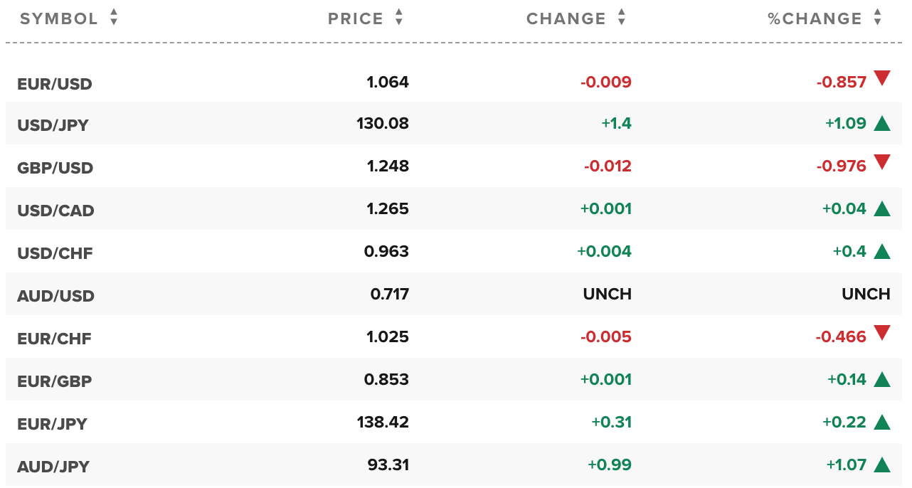The image size is (912, 488).
Task: Click the green up arrow for AUD/JPY
Action: coord(882,465)
